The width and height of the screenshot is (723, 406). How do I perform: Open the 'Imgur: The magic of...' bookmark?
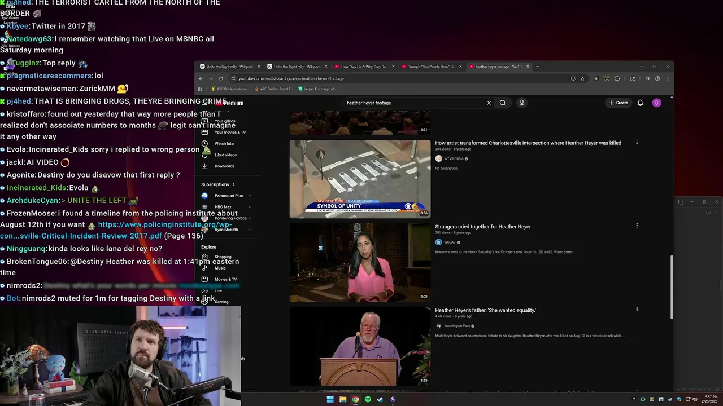click(316, 89)
